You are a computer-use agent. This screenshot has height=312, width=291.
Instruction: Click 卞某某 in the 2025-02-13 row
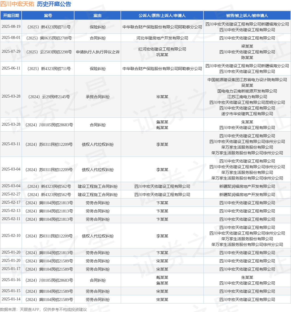pyautogui.click(x=162, y=211)
